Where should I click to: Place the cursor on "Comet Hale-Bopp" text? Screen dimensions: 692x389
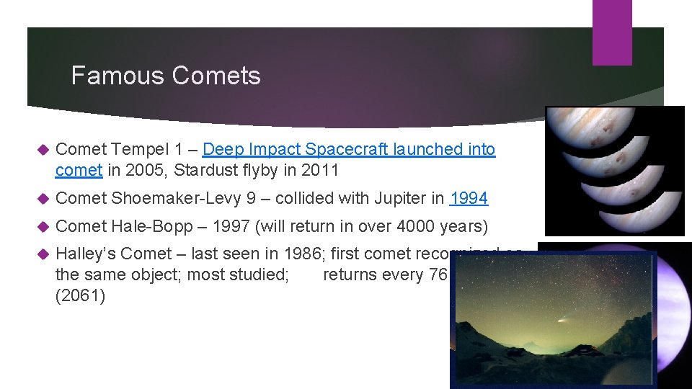point(124,226)
